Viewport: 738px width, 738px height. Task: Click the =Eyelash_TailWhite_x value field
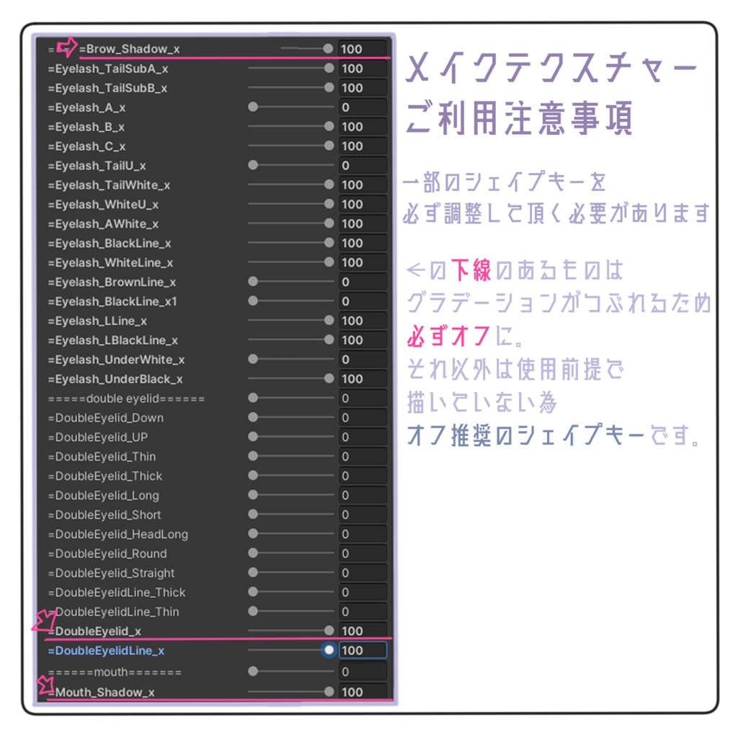364,184
